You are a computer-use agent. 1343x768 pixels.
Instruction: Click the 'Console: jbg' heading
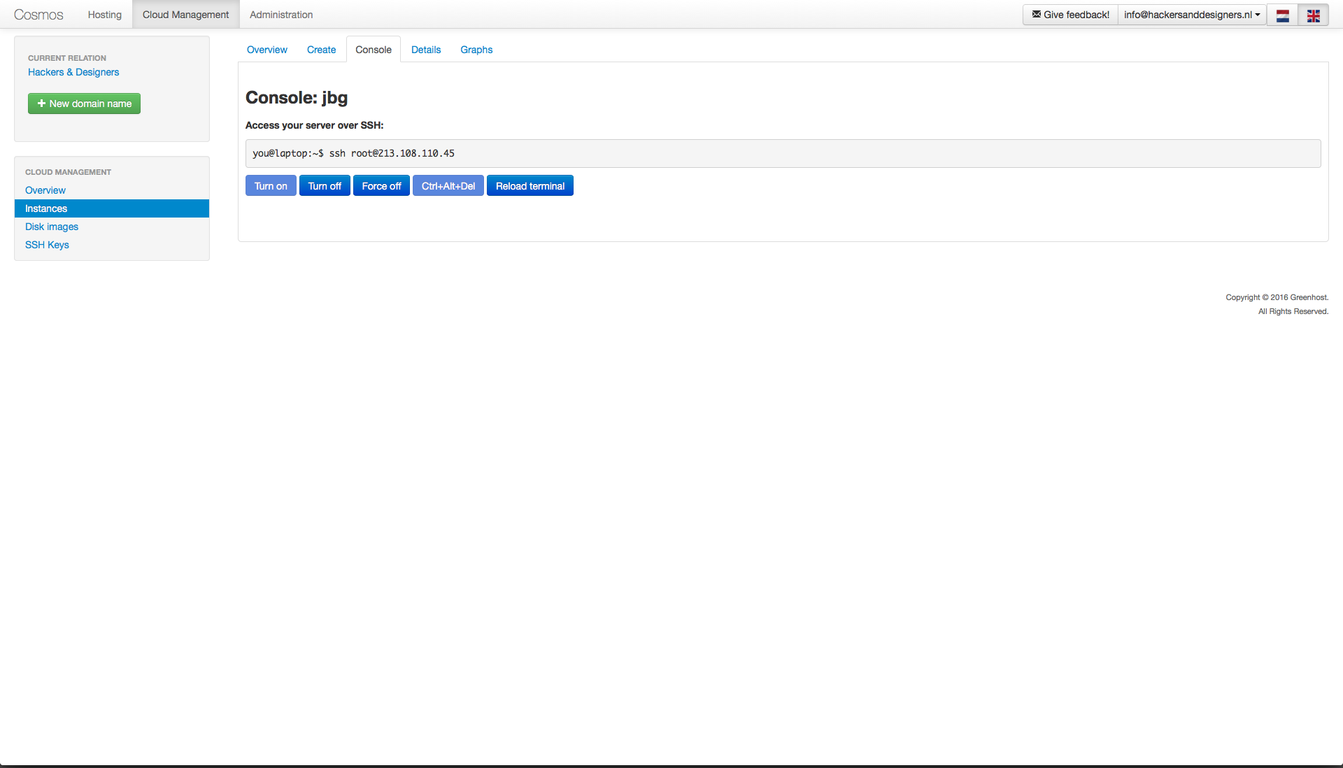pyautogui.click(x=297, y=98)
